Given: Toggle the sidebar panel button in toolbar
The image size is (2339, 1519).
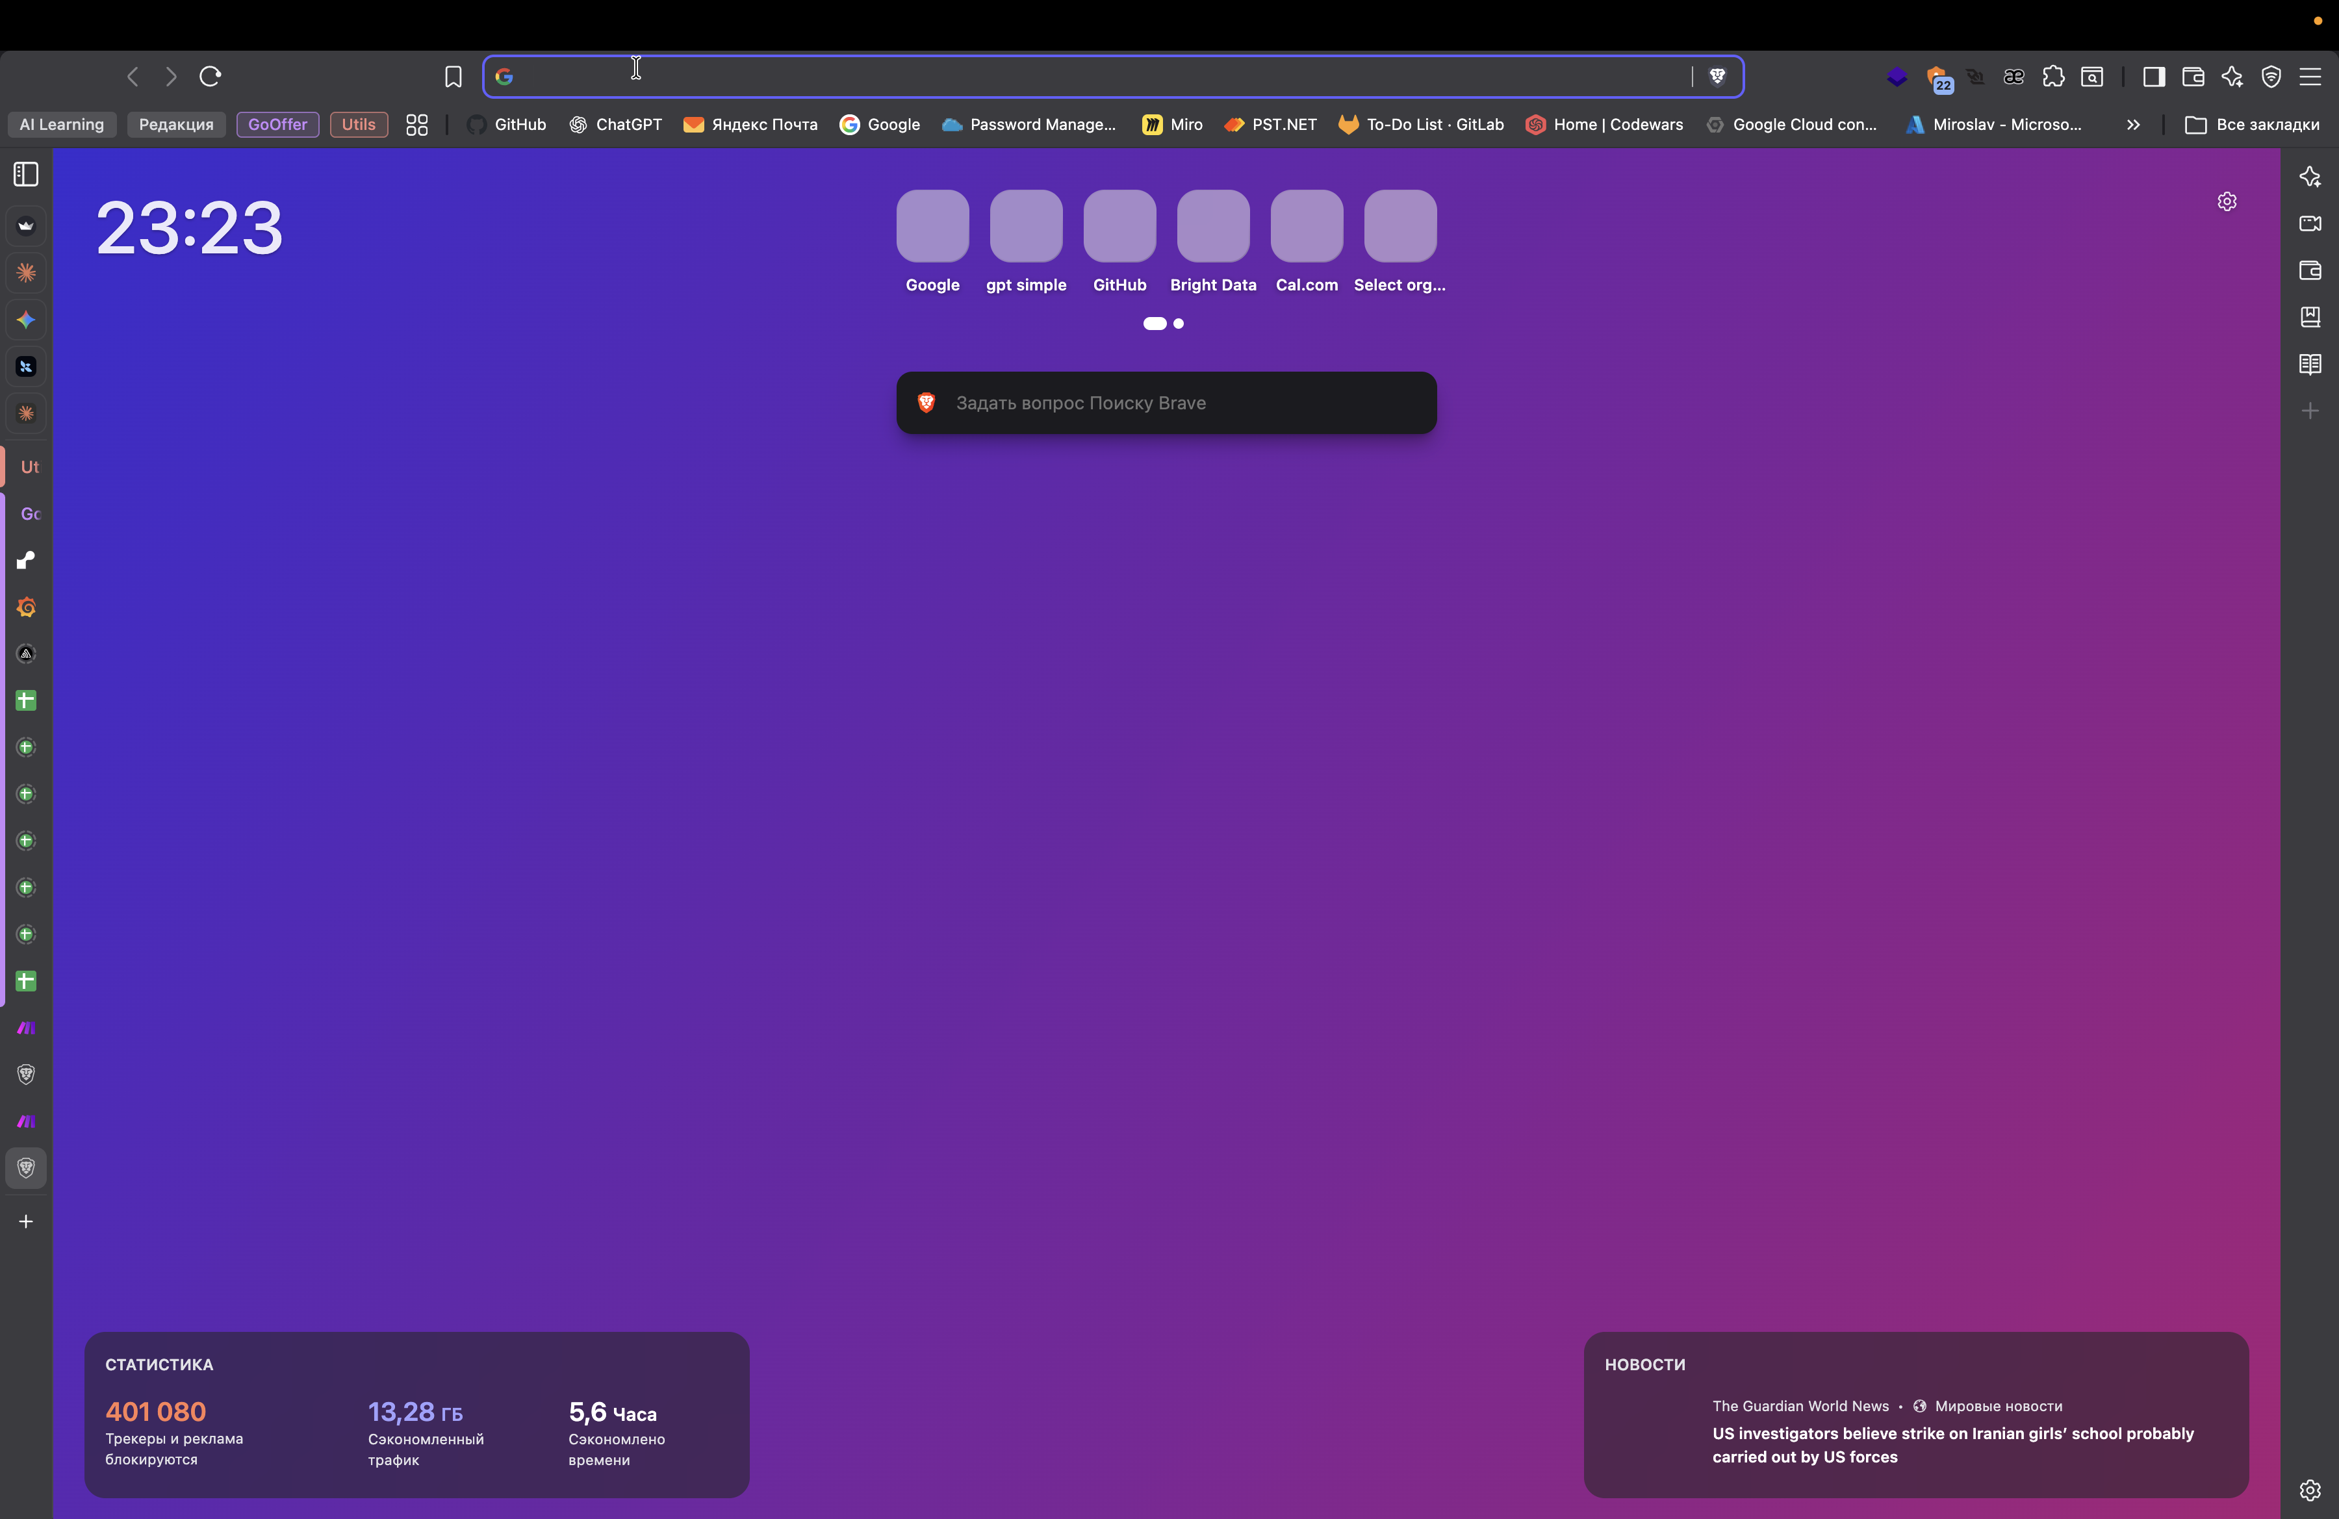Looking at the screenshot, I should point(2153,77).
